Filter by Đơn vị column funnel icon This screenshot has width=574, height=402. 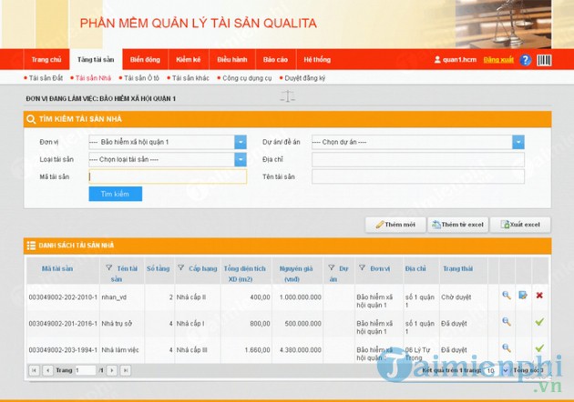(362, 268)
